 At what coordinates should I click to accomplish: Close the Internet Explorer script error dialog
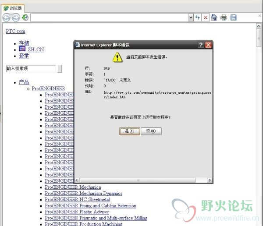coord(208,45)
